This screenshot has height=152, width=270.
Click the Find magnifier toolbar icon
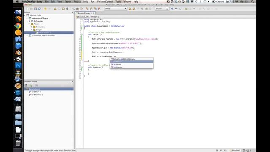coord(73,8)
